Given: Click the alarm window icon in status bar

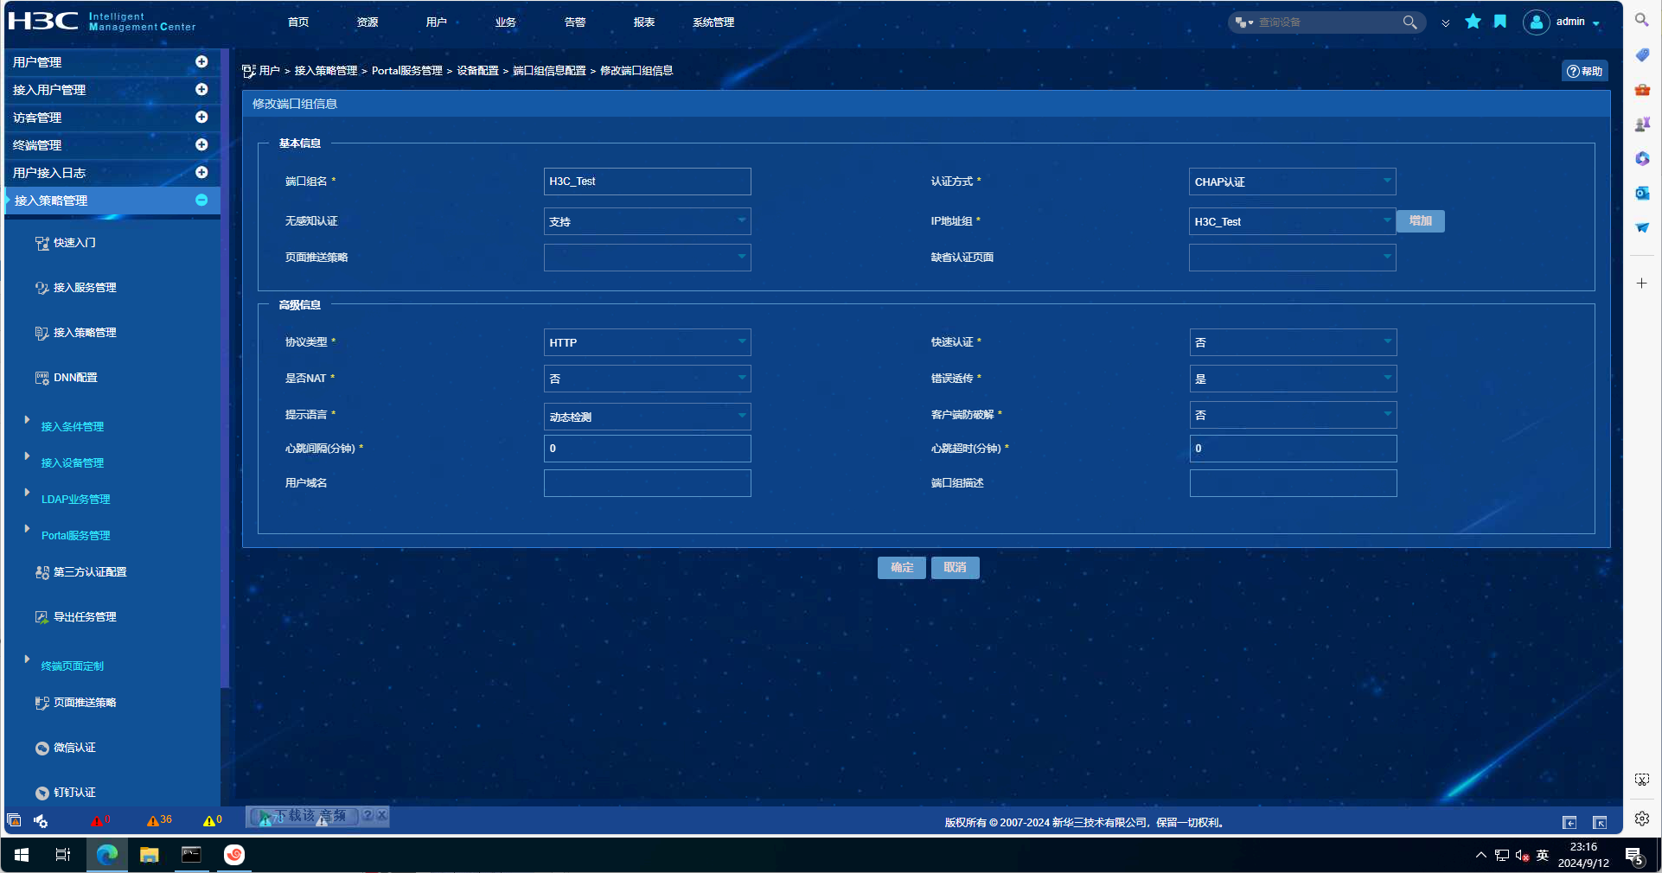Looking at the screenshot, I should click(14, 820).
